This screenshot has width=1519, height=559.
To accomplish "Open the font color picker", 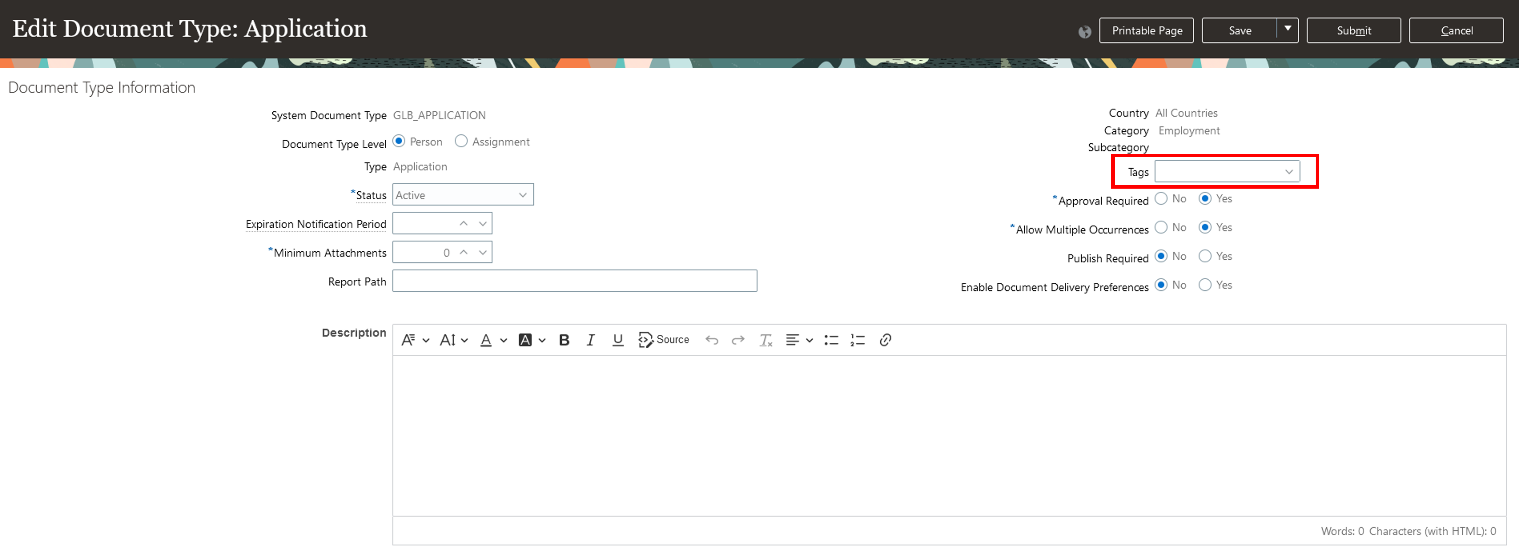I will tap(486, 340).
